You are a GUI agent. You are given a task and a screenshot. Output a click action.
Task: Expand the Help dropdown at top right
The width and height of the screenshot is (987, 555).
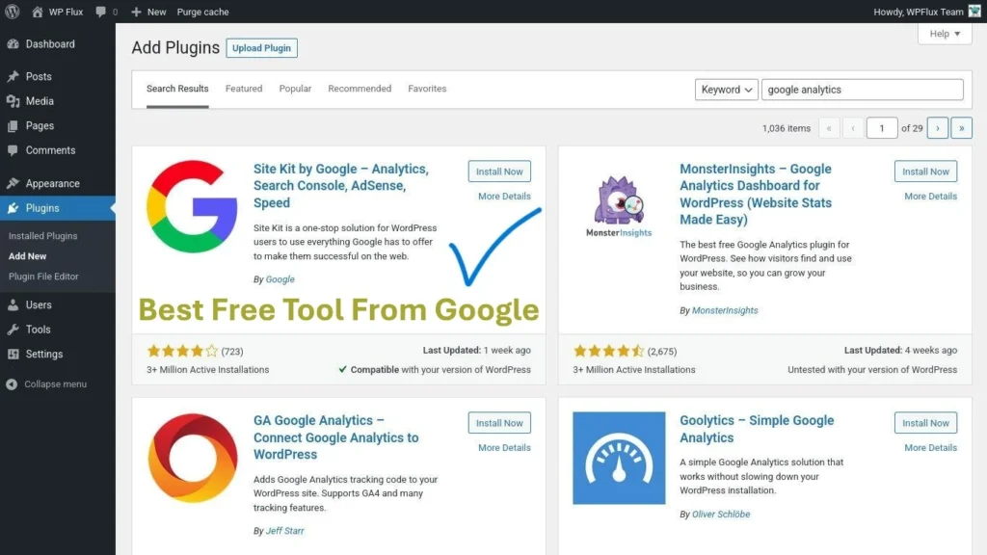click(x=943, y=34)
